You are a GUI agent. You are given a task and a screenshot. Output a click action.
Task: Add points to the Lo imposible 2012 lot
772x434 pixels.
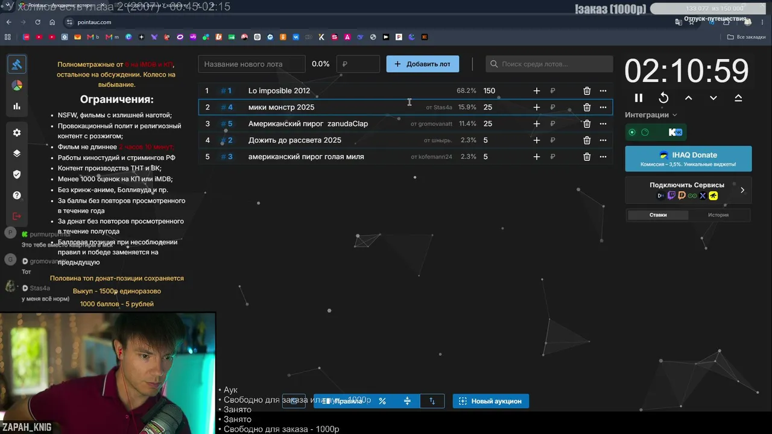pyautogui.click(x=537, y=91)
